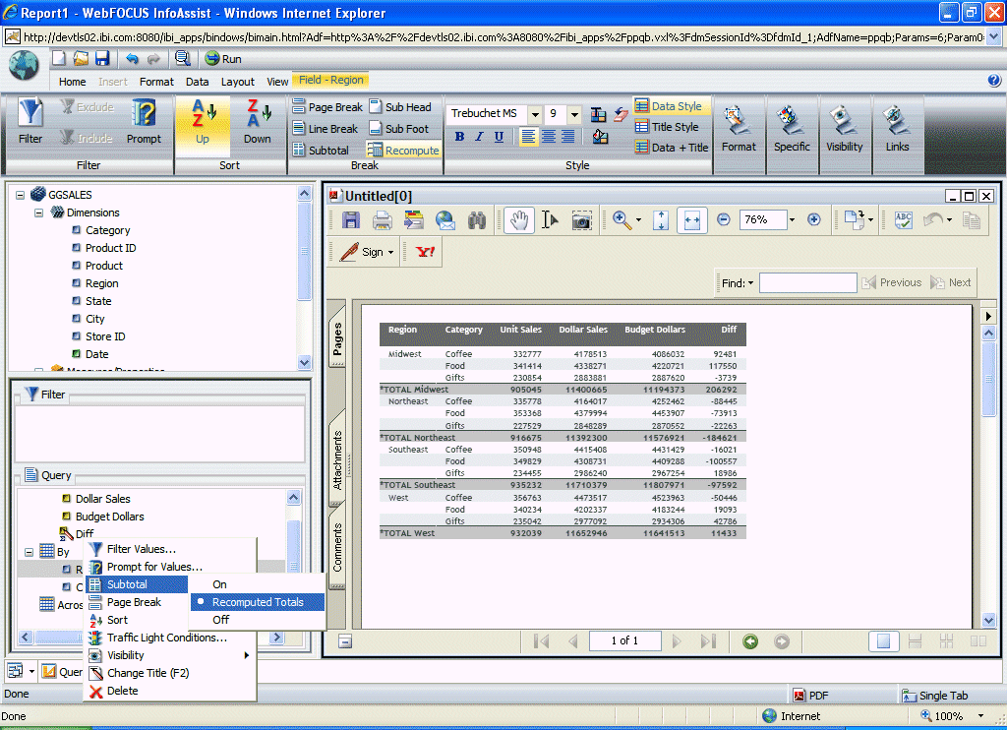Screen dimensions: 1007x730
Task: Collapse the GGSALES tree node
Action: [21, 195]
